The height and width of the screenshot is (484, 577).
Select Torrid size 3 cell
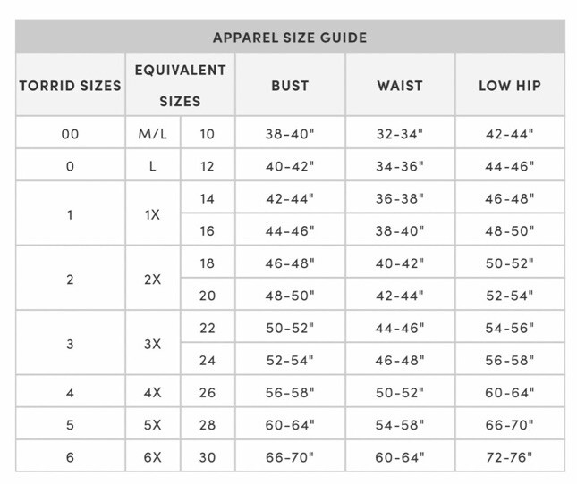[x=71, y=343]
